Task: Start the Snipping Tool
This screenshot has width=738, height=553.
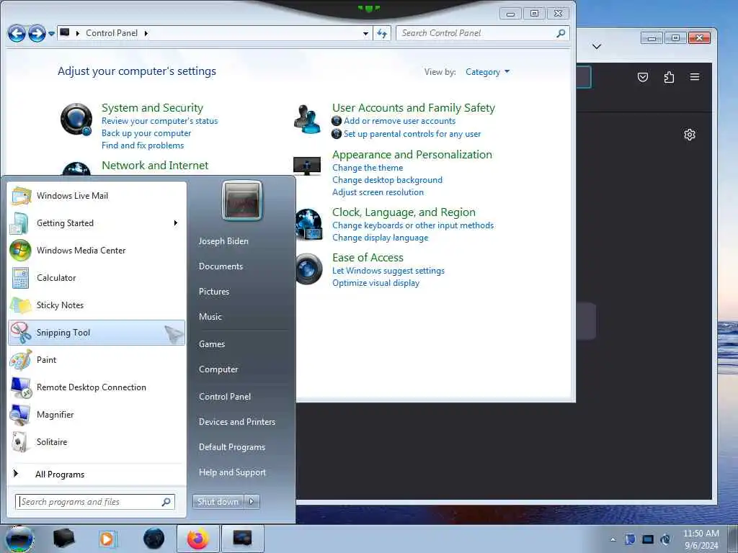Action: point(97,333)
